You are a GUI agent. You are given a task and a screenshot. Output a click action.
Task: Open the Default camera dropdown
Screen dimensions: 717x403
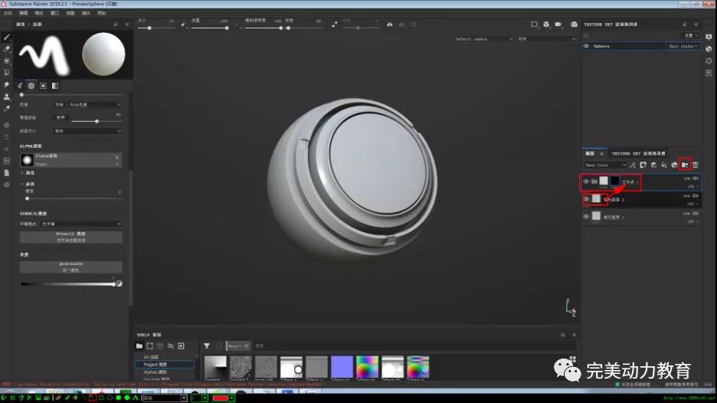[x=483, y=38]
